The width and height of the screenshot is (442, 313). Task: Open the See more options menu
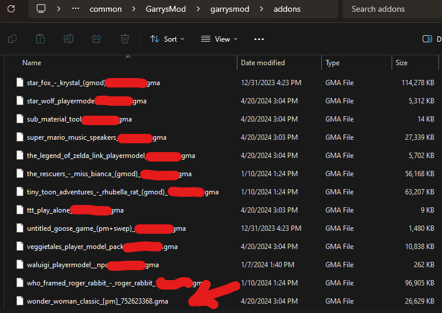click(x=259, y=39)
